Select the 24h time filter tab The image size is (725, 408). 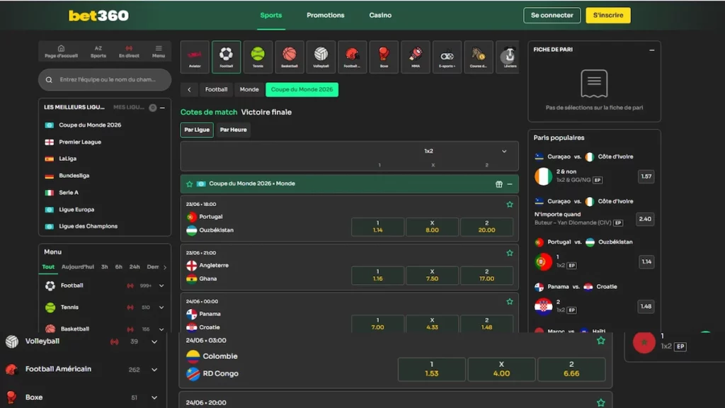tap(135, 267)
